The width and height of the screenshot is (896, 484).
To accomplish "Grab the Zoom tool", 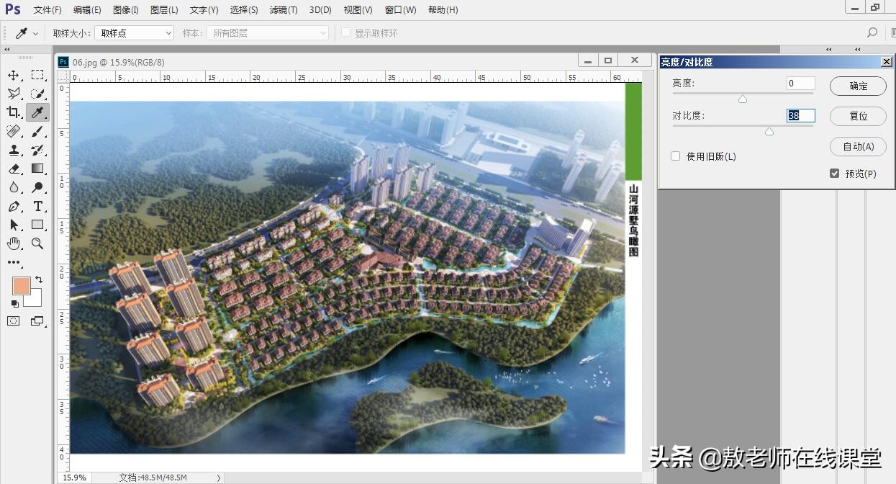I will (x=37, y=243).
